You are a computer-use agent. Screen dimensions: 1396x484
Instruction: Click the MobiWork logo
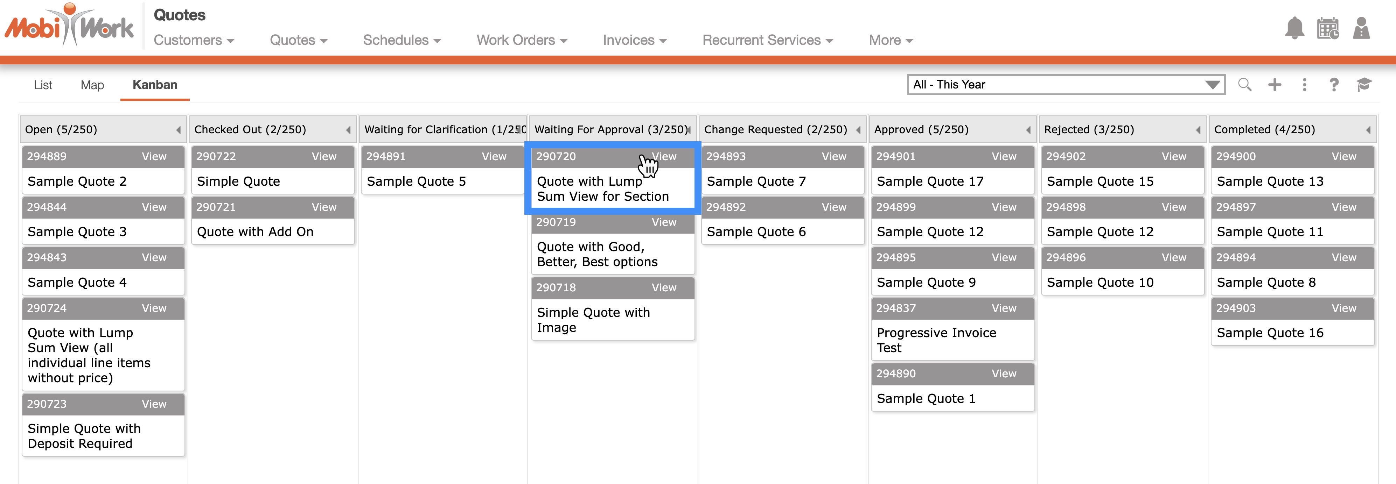point(69,26)
